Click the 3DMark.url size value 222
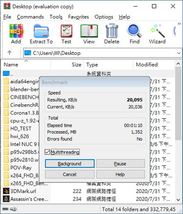Image resolution: width=183 pixels, height=214 pixels. click(77, 191)
